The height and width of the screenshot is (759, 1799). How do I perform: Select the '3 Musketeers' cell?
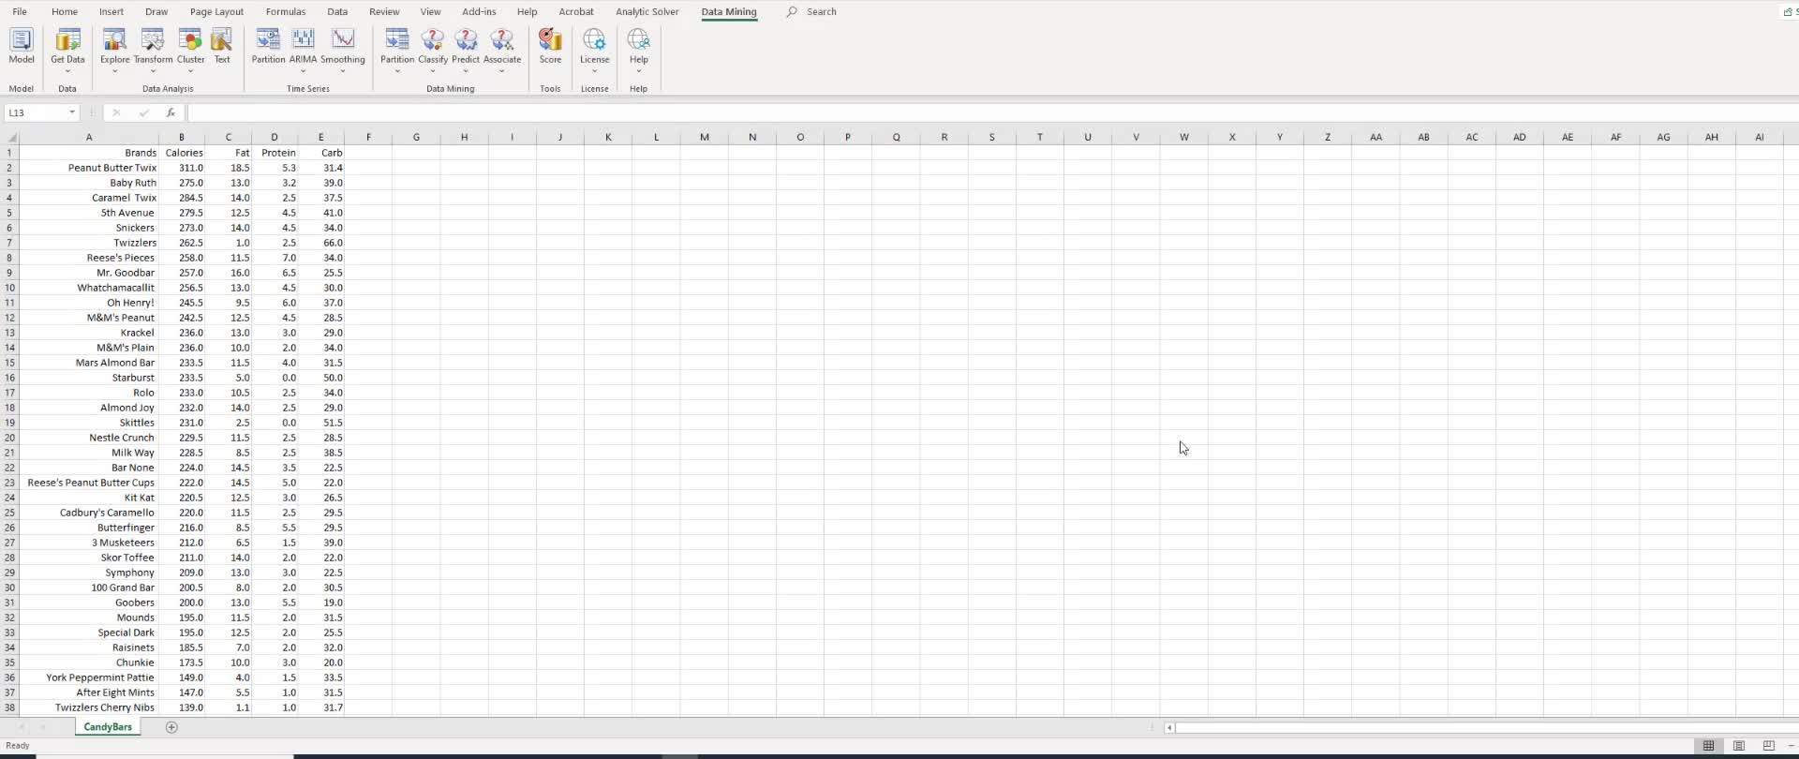pyautogui.click(x=89, y=543)
